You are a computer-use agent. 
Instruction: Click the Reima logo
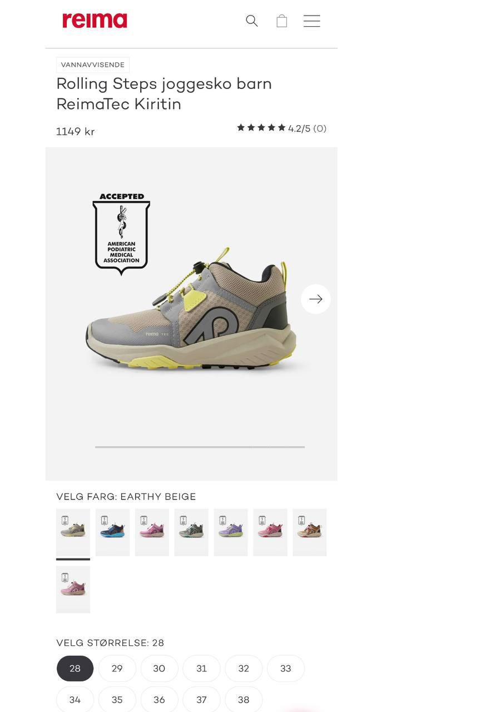coord(95,21)
